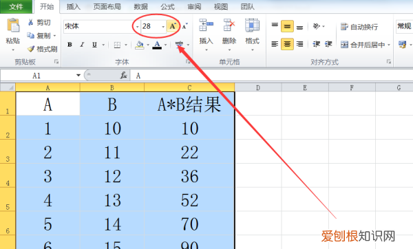Open the Underline style dropdown arrow
The height and width of the screenshot is (249, 413).
[x=103, y=45]
